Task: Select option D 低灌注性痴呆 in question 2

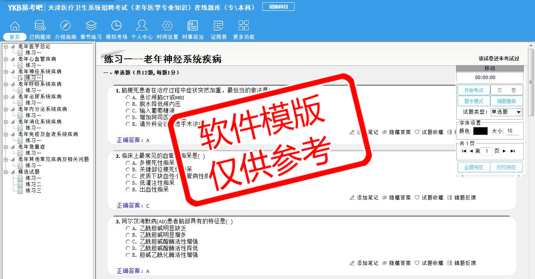Action: coord(128,183)
